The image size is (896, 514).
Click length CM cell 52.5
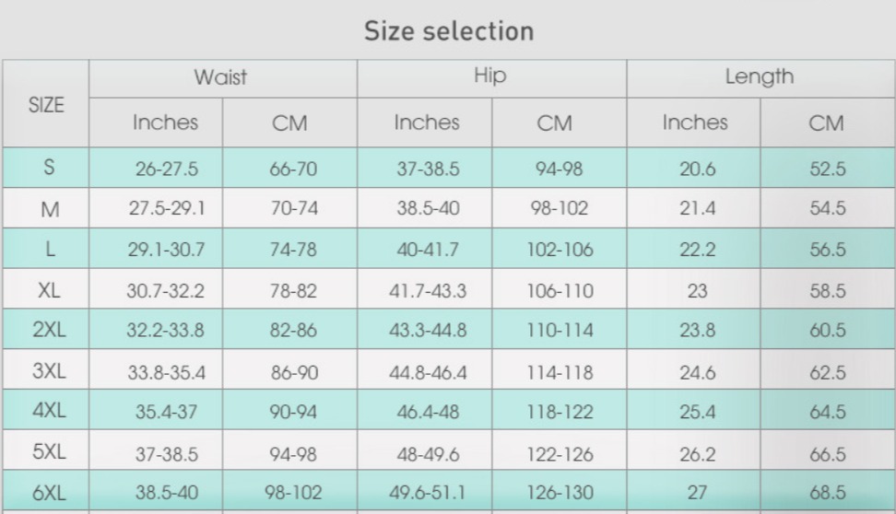(x=828, y=169)
